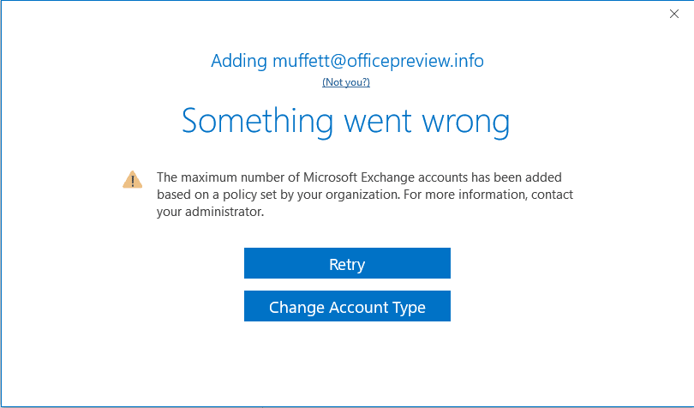Click the word wrong in the heading
Image resolution: width=694 pixels, height=408 pixels.
point(465,123)
